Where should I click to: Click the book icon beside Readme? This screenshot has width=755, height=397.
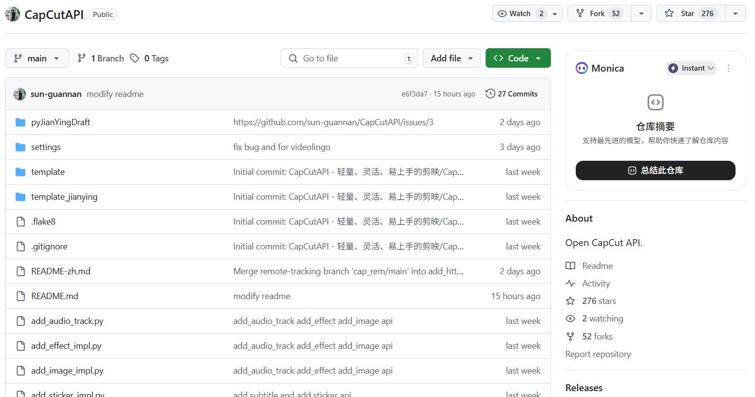pyautogui.click(x=570, y=266)
